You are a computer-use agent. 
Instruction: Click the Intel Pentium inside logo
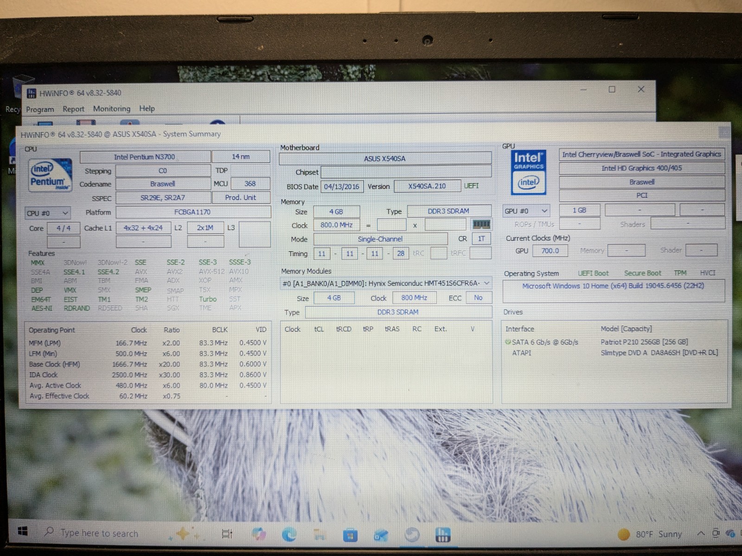pyautogui.click(x=51, y=174)
